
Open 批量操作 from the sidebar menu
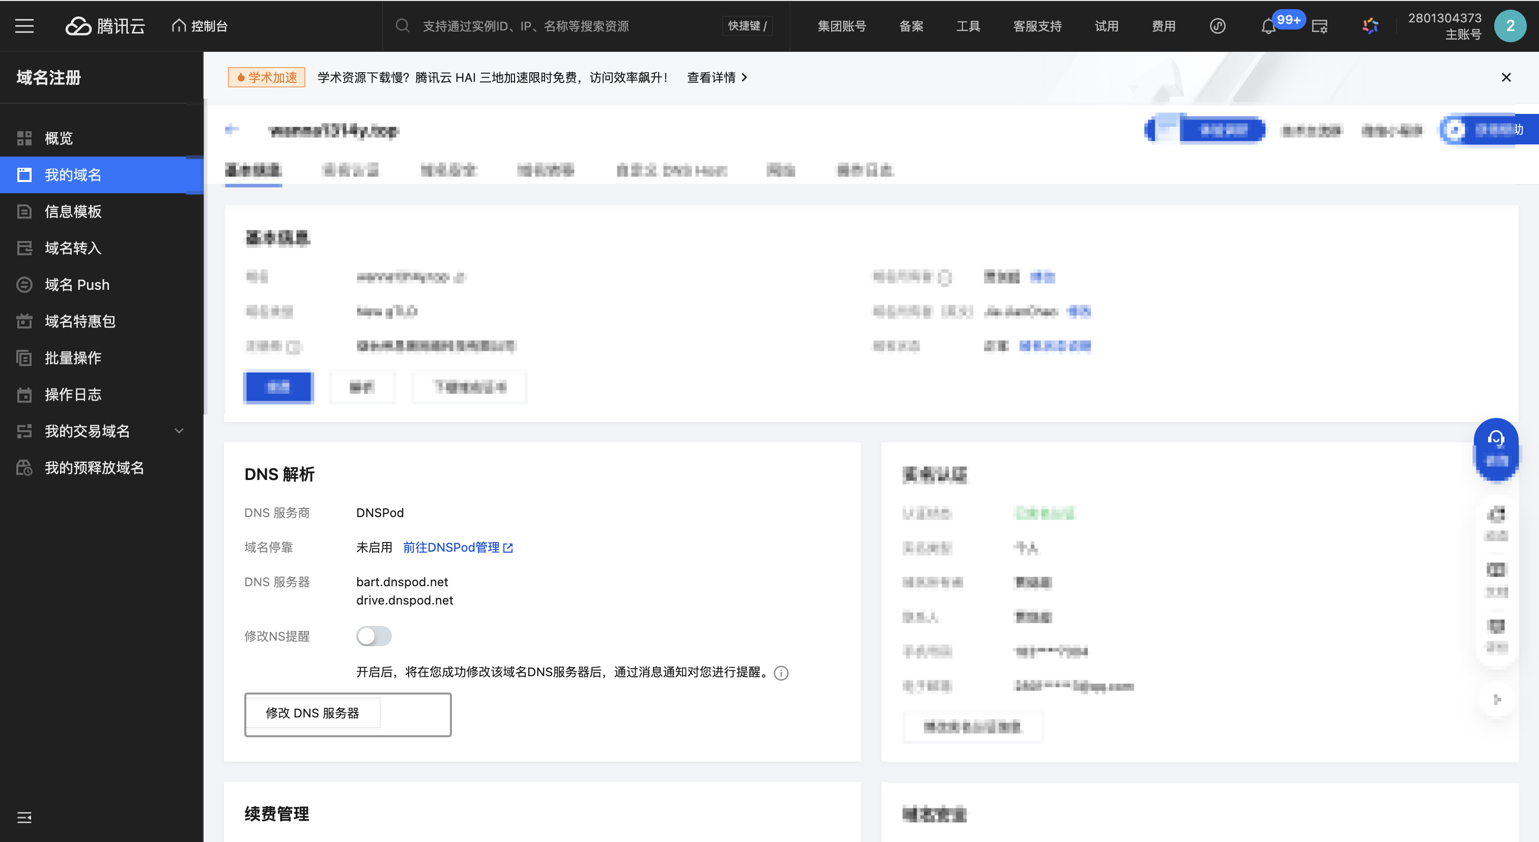tap(73, 357)
